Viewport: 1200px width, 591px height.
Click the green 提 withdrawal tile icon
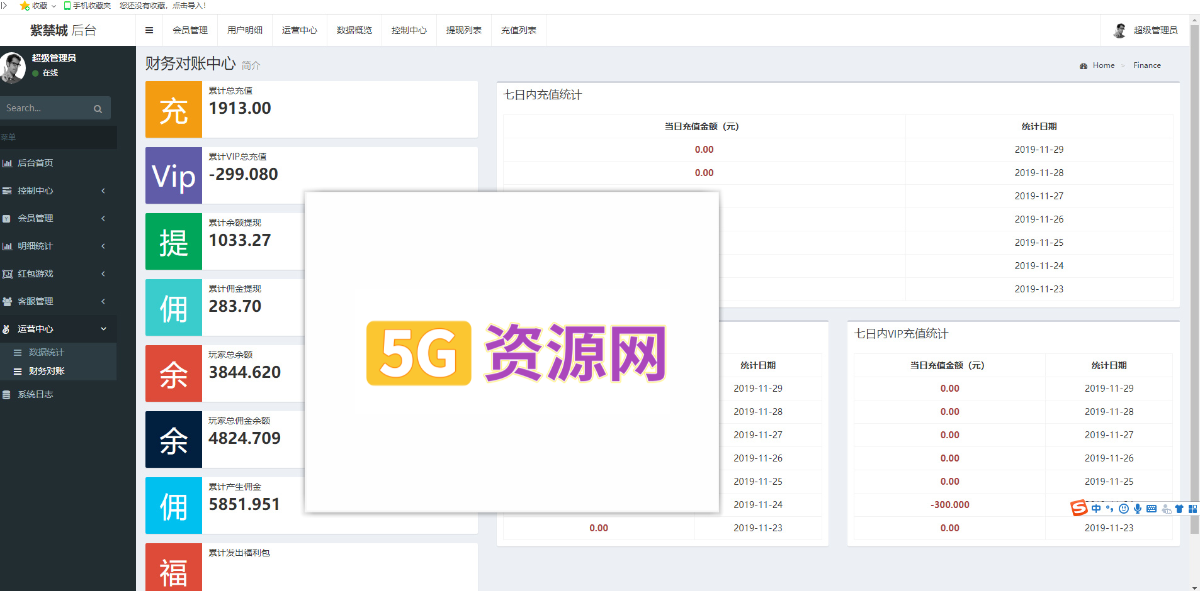(174, 241)
